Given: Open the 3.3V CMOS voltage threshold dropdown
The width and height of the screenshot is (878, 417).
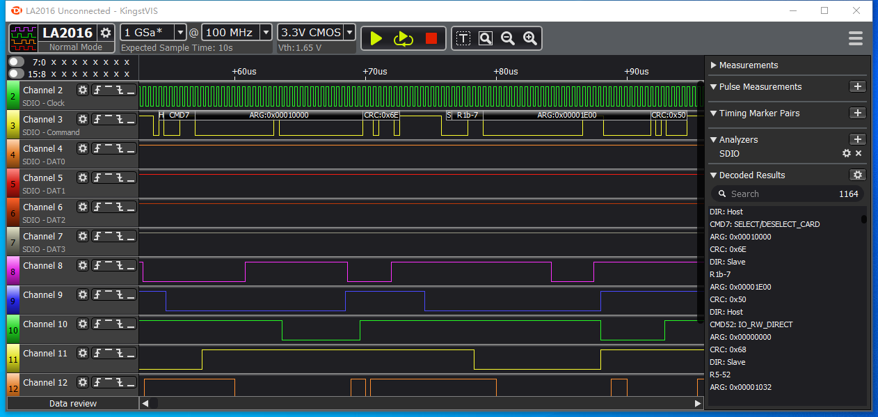Looking at the screenshot, I should (349, 31).
